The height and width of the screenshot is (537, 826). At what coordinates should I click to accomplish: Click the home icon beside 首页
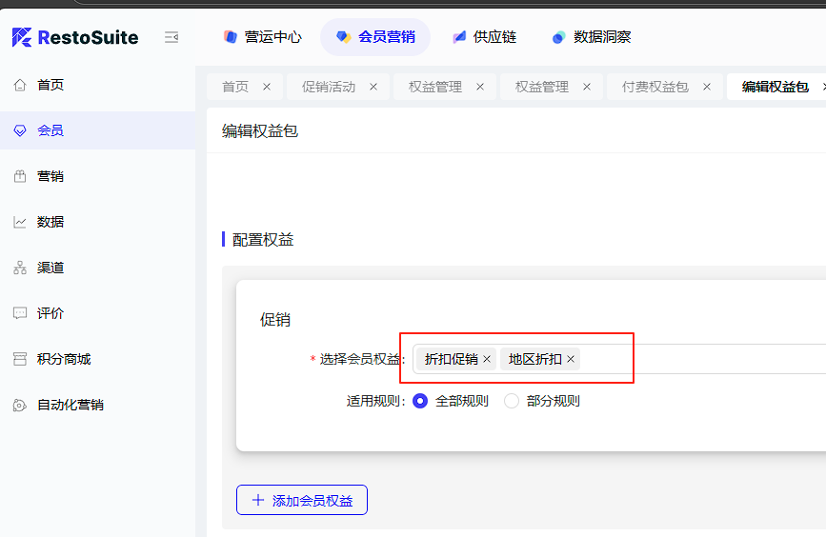pos(20,85)
